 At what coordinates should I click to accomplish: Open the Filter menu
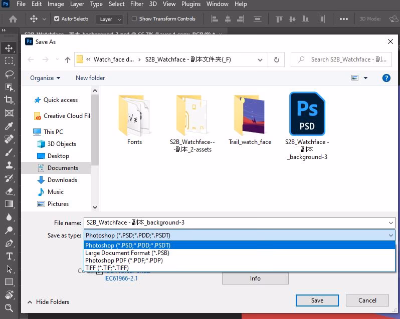pyautogui.click(x=137, y=4)
